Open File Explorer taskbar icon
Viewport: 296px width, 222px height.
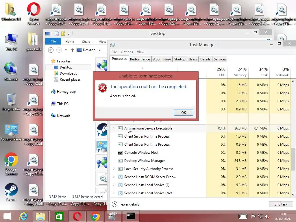(40, 216)
